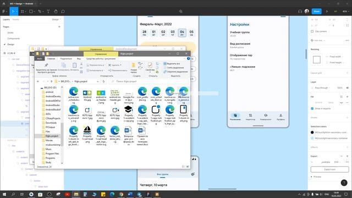Screen dimensions: 352x198
Task: Open Windows search on taskbar
Action: point(13,194)
